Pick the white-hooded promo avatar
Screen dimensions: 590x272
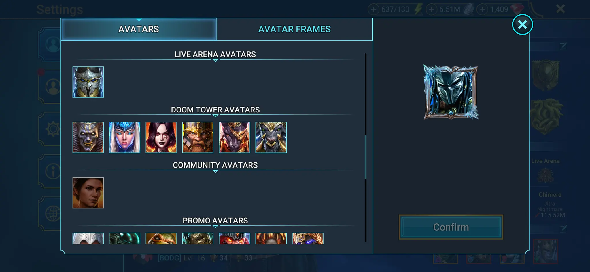pyautogui.click(x=88, y=239)
